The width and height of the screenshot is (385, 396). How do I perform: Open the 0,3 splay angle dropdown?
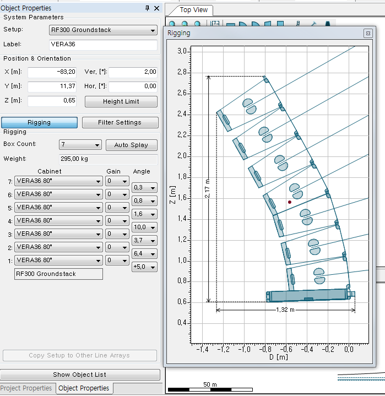pyautogui.click(x=144, y=188)
